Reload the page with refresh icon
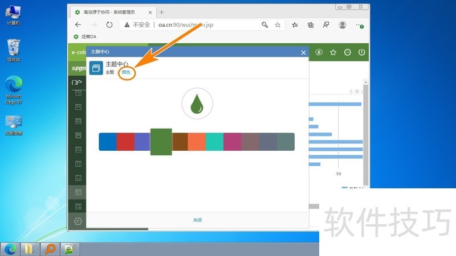 click(x=109, y=24)
